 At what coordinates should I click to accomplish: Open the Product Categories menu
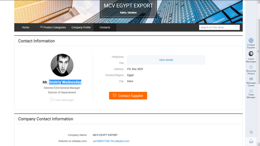[53, 28]
